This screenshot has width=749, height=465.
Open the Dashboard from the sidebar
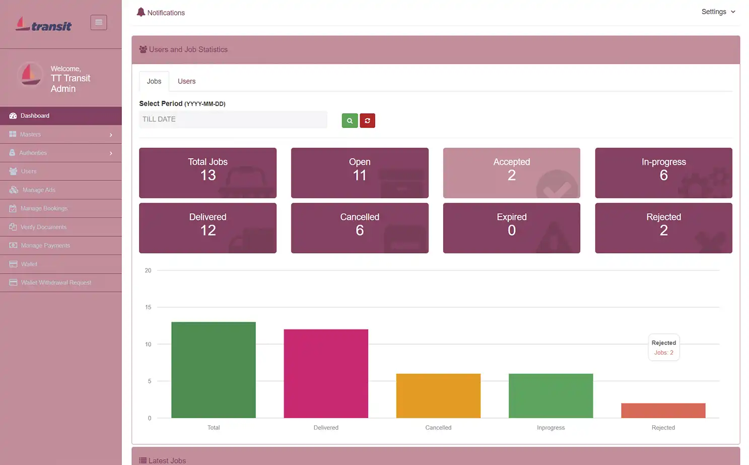pyautogui.click(x=35, y=115)
